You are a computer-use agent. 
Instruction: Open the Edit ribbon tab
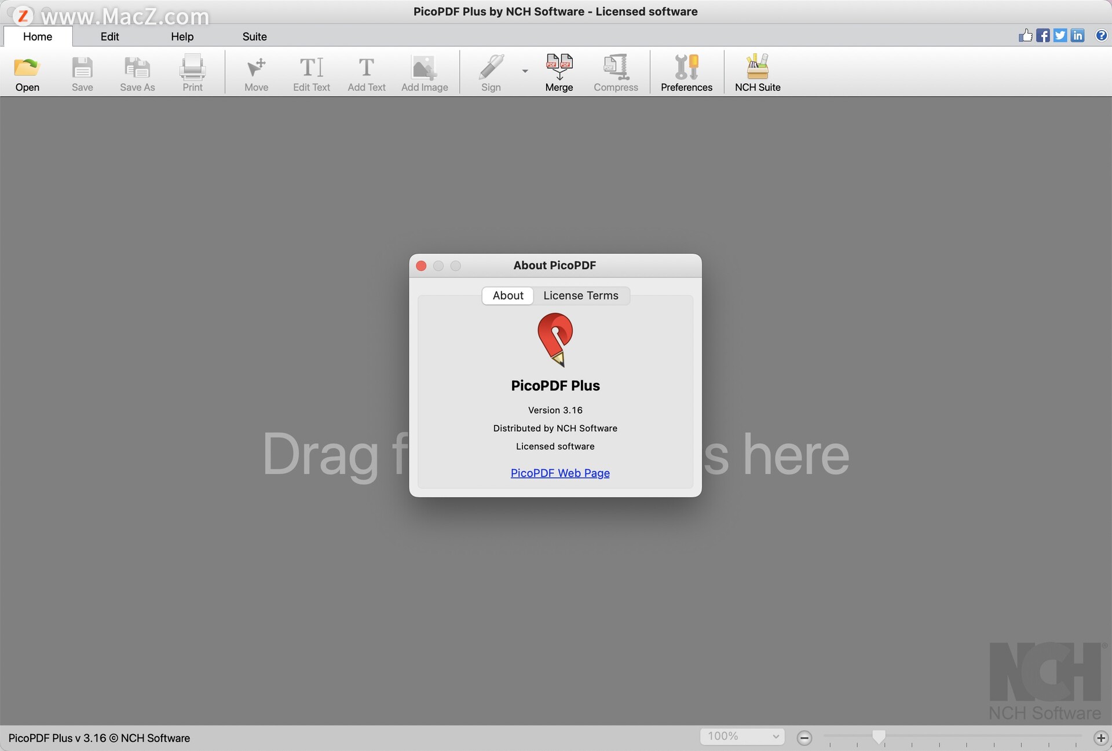[x=109, y=36]
